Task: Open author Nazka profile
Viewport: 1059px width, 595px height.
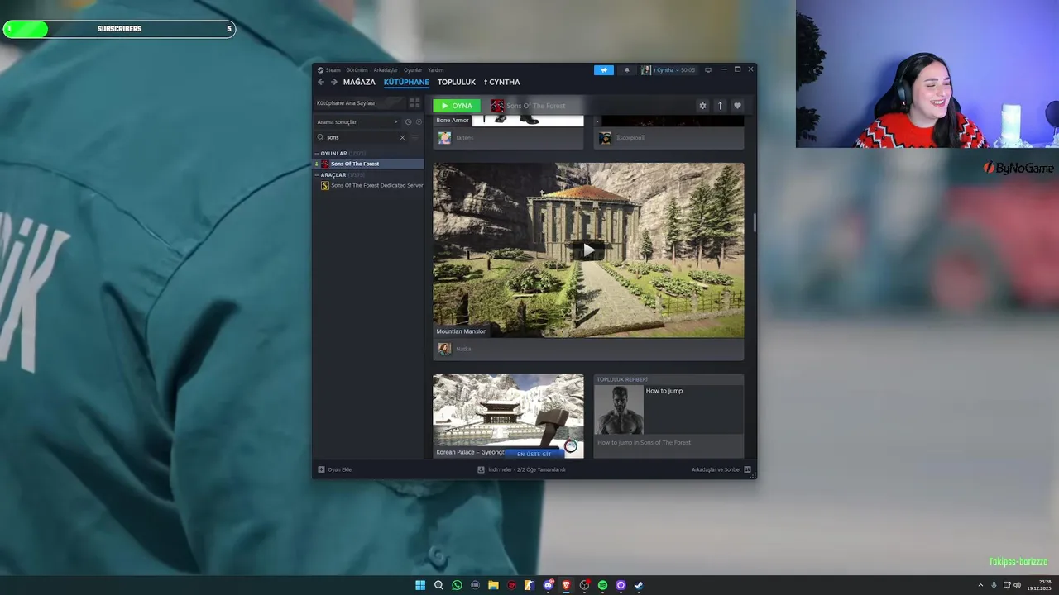Action: 463,349
